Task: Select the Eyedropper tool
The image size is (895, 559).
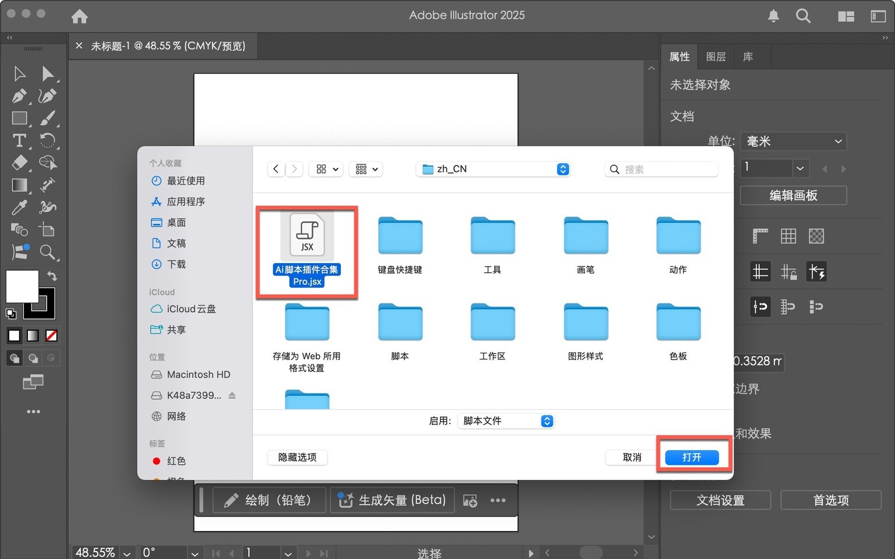Action: pos(19,207)
